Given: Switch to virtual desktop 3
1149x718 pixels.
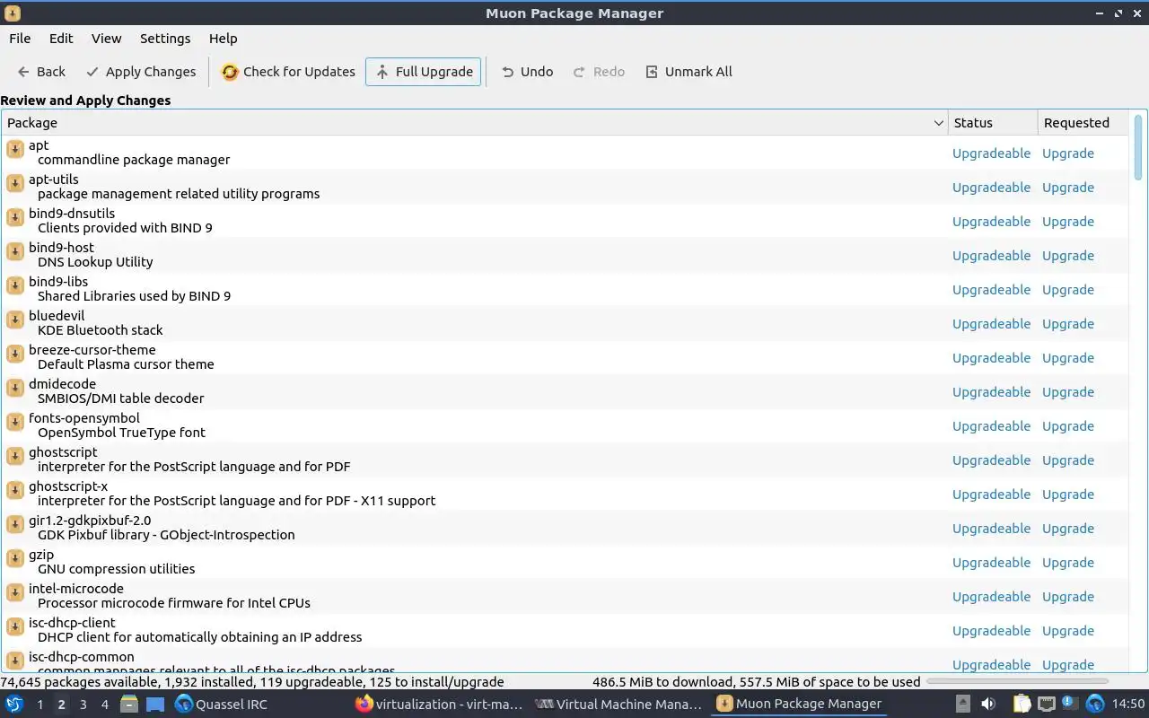Looking at the screenshot, I should [x=83, y=705].
